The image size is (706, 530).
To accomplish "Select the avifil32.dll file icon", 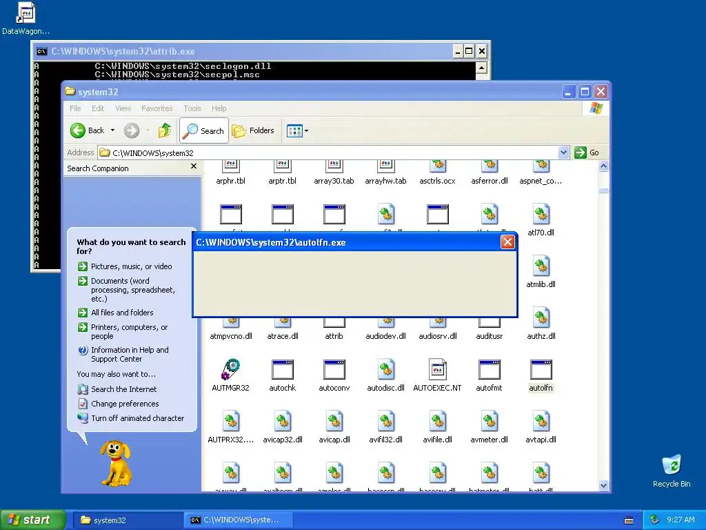I will (x=386, y=422).
